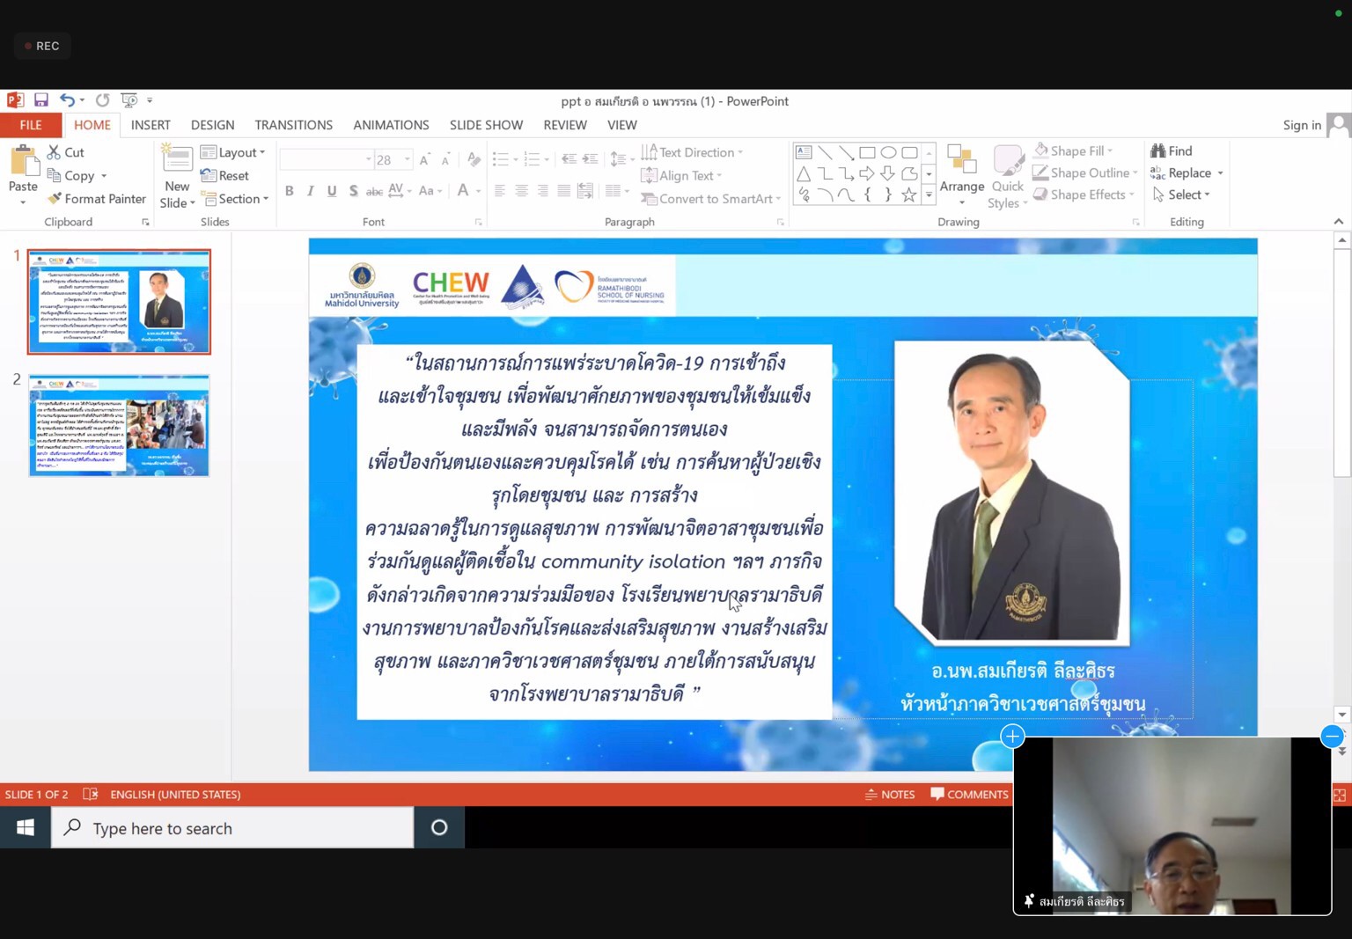The image size is (1352, 939).
Task: Open the Section dropdown
Action: [235, 199]
